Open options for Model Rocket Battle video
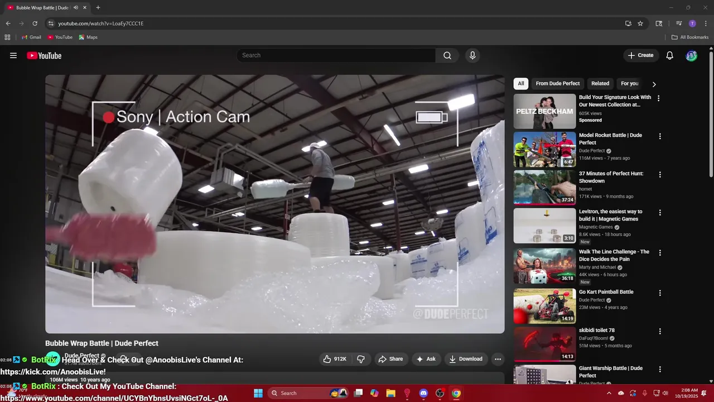 click(660, 136)
